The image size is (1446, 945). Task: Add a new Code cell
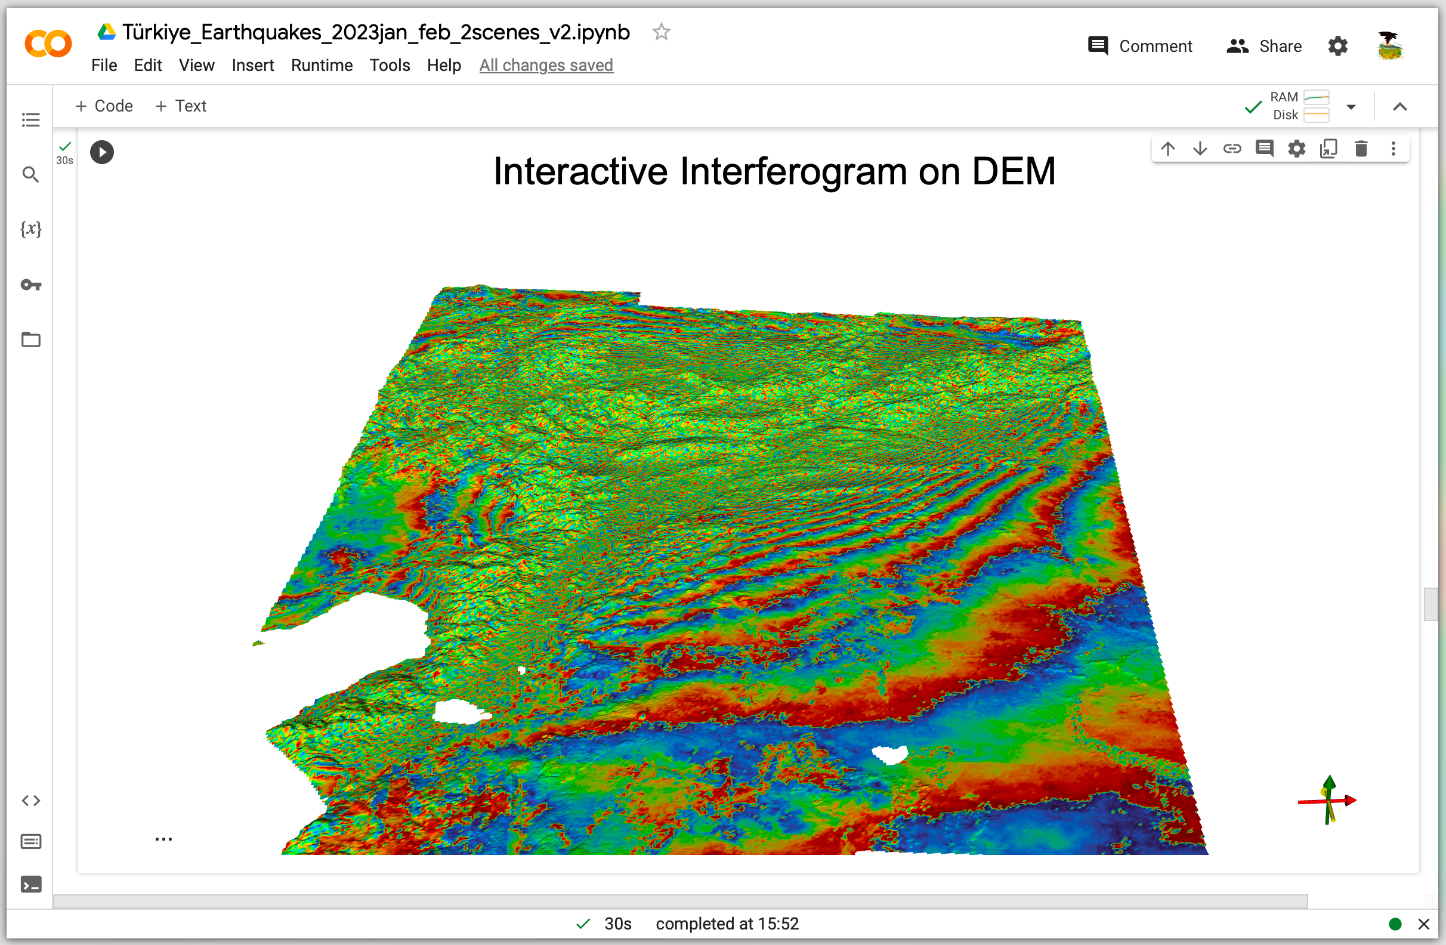tap(104, 106)
